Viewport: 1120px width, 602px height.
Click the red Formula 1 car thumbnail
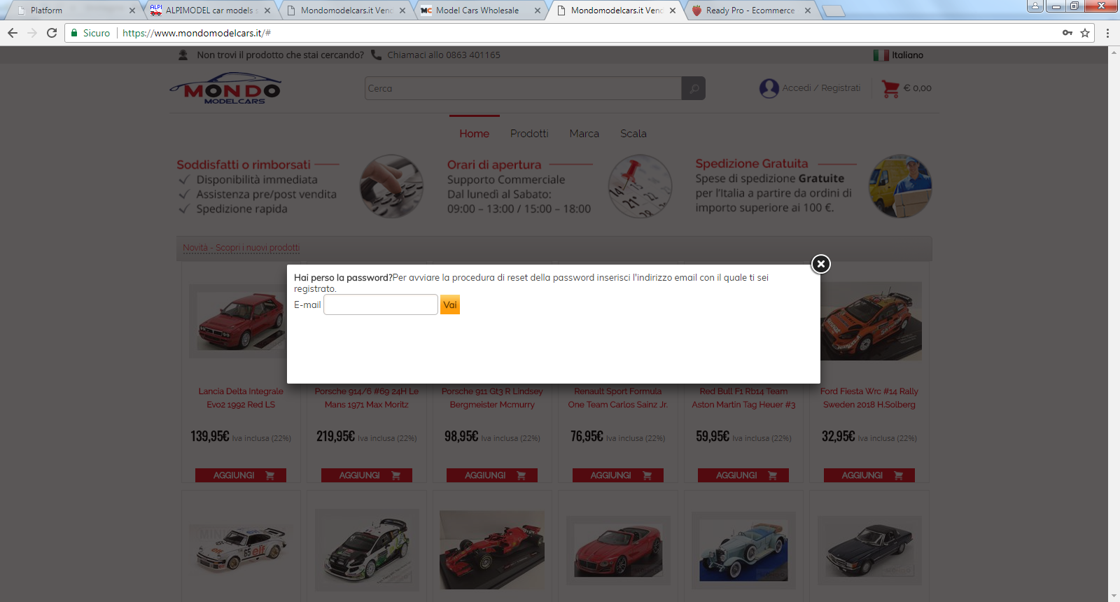point(492,550)
